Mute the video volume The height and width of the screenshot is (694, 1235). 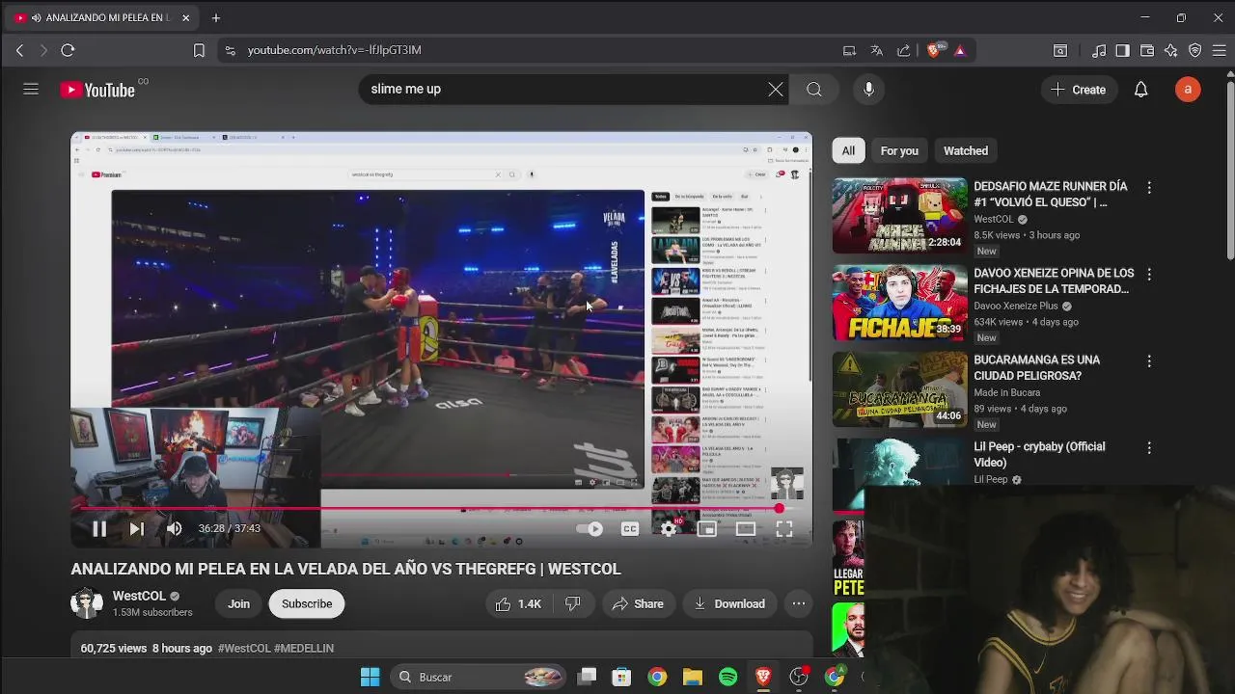point(174,528)
